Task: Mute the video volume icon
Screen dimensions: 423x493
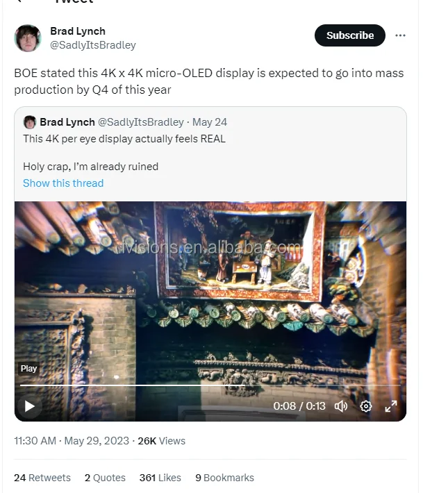Action: (341, 406)
